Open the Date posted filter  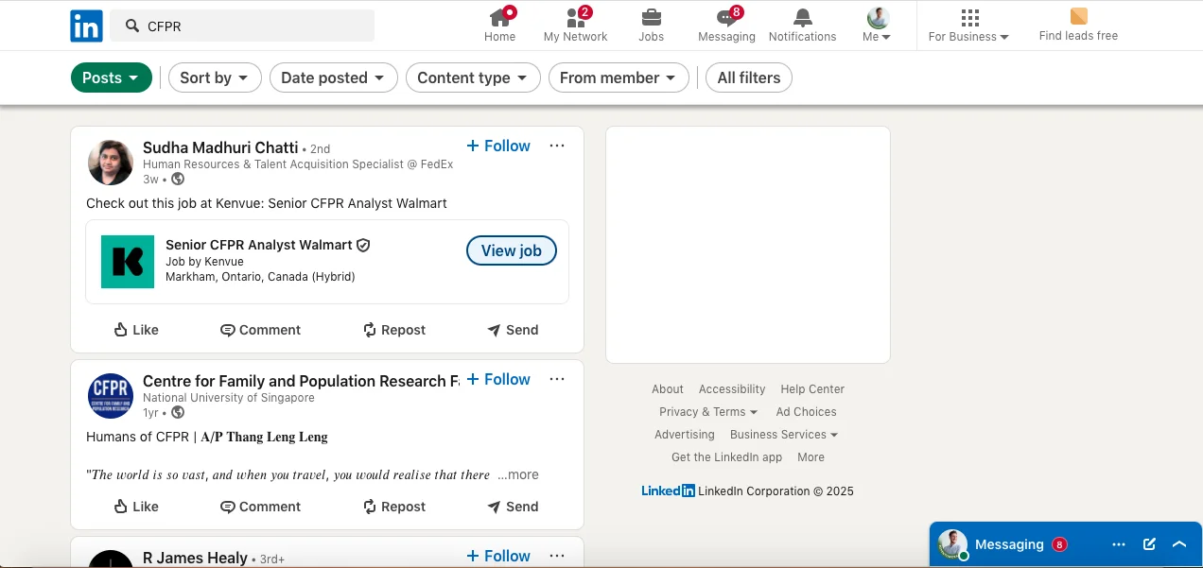[334, 77]
